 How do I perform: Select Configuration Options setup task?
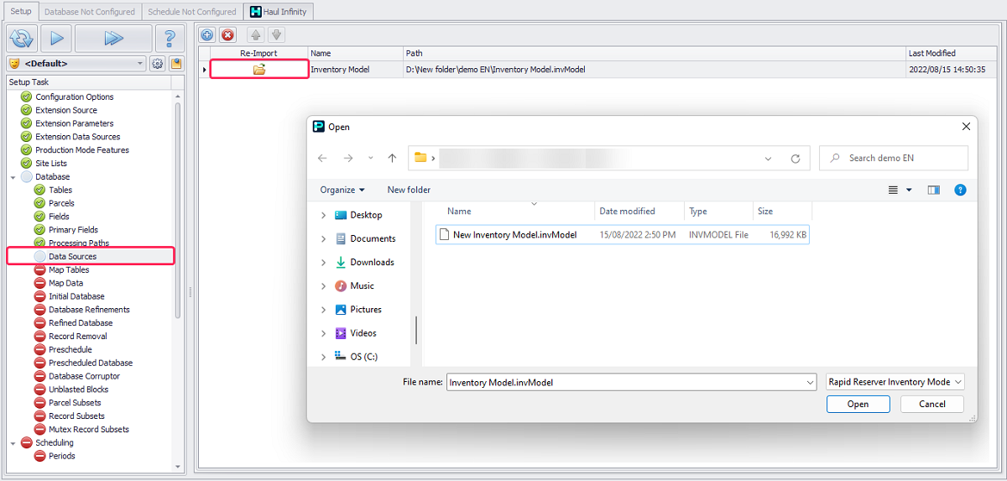(74, 97)
